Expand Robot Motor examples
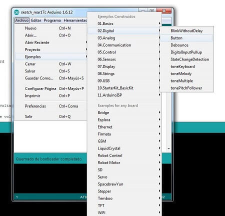The width and height of the screenshot is (225, 216). pyautogui.click(x=124, y=163)
